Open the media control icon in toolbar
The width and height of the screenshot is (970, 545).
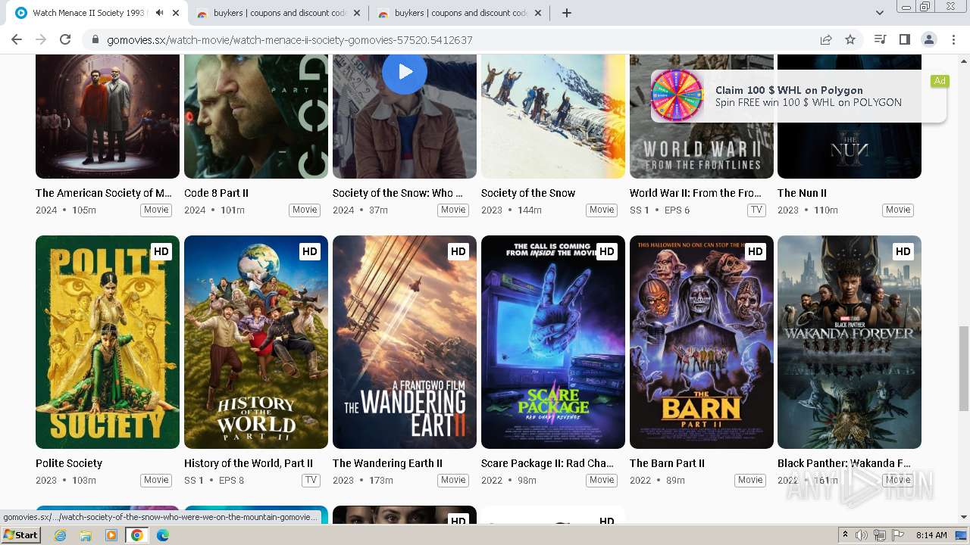(880, 39)
